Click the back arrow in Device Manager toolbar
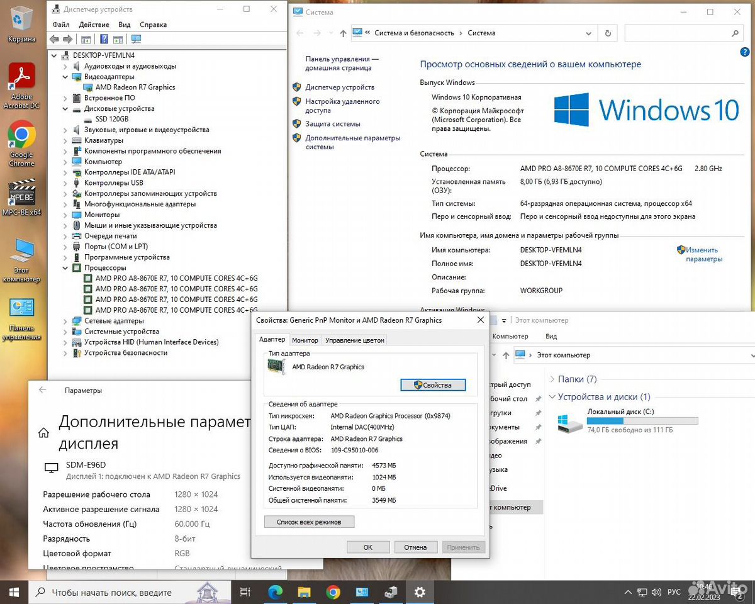755x604 pixels. click(x=54, y=39)
